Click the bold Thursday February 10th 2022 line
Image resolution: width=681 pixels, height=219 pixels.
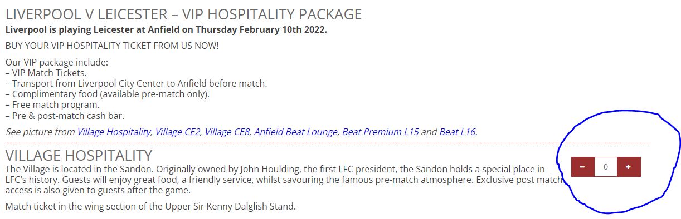click(x=166, y=29)
